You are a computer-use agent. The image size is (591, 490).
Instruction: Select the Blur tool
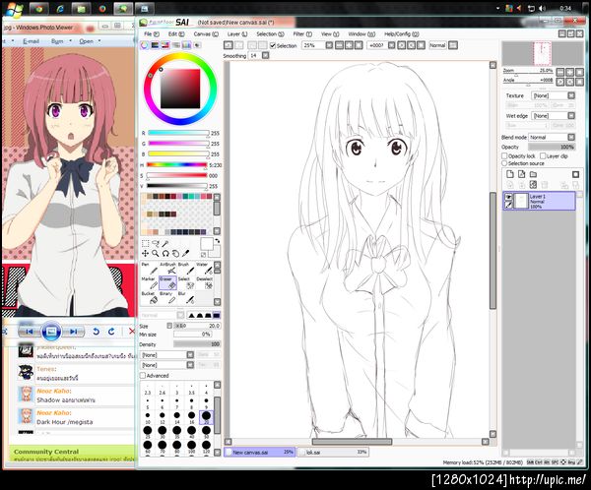186,297
